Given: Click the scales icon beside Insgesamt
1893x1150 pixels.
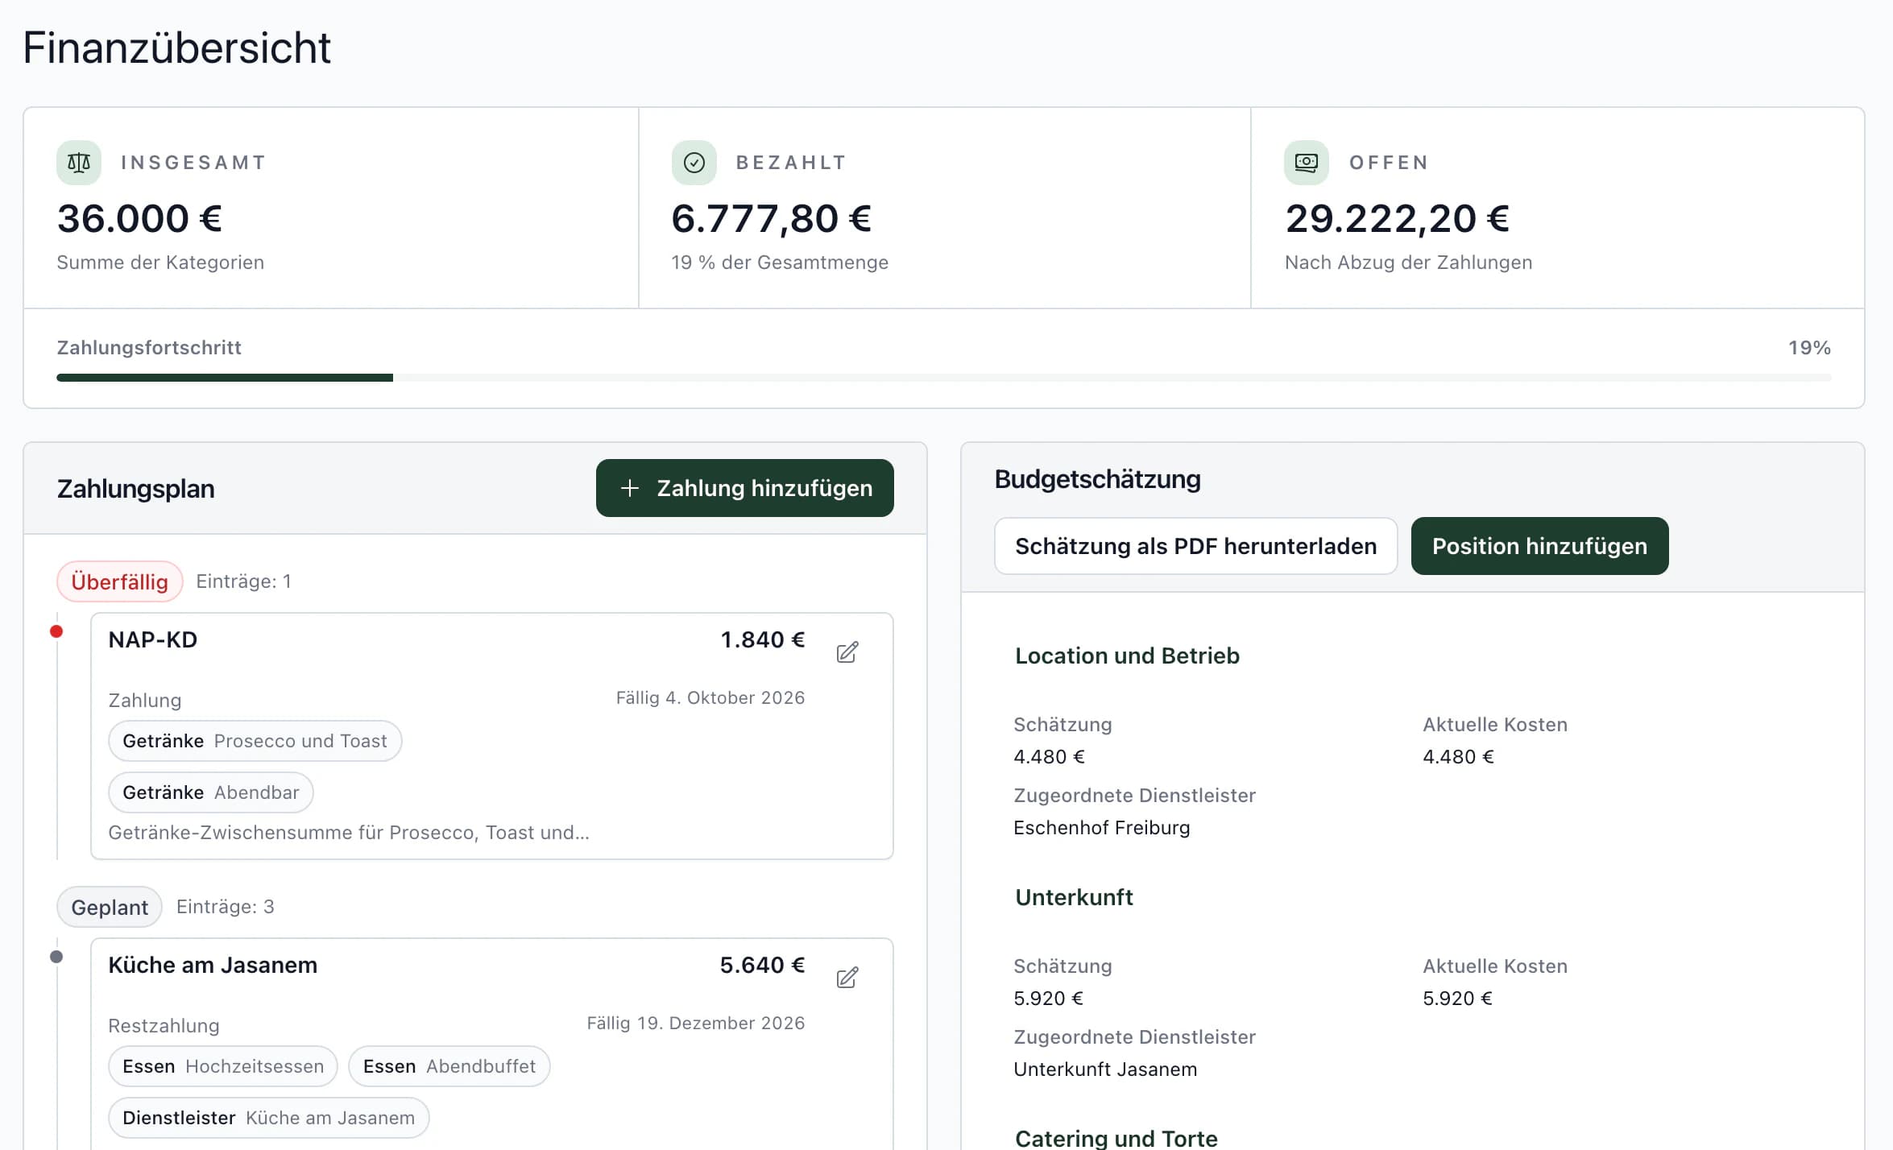Looking at the screenshot, I should (79, 163).
